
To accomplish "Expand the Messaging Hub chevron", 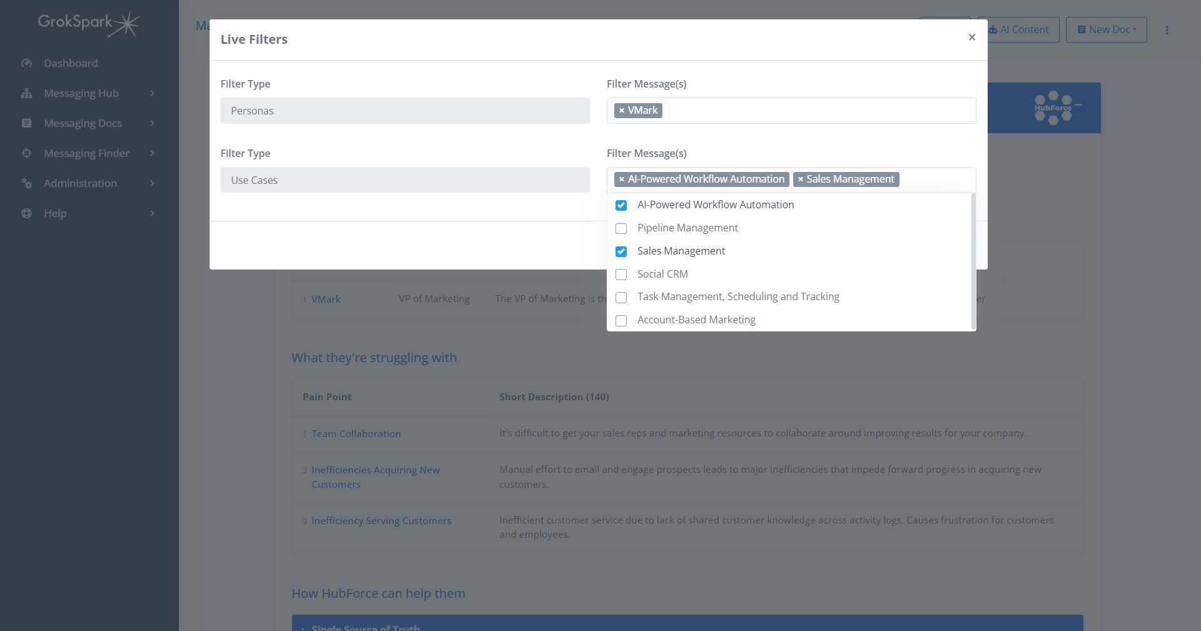I will [152, 93].
